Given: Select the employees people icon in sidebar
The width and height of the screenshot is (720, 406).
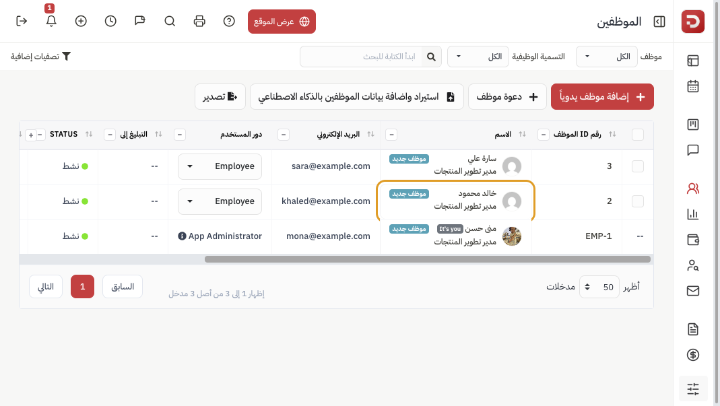Looking at the screenshot, I should [693, 189].
